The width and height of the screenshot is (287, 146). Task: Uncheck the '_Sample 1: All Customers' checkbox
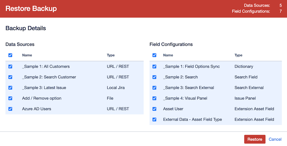point(10,67)
